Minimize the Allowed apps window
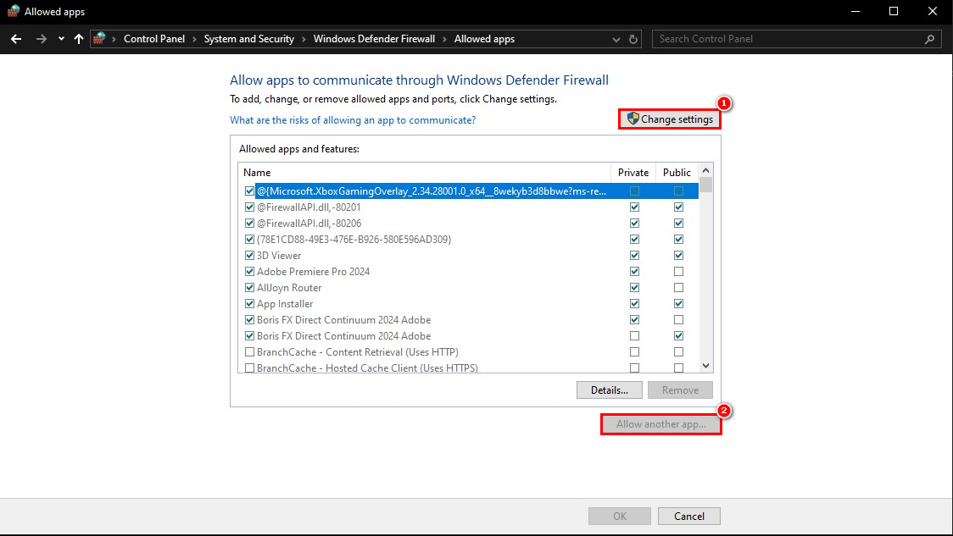The image size is (953, 536). [855, 12]
